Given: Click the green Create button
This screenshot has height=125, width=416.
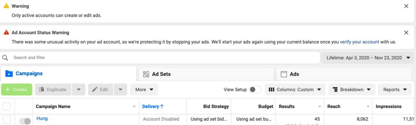Looking at the screenshot, I should [17, 90].
